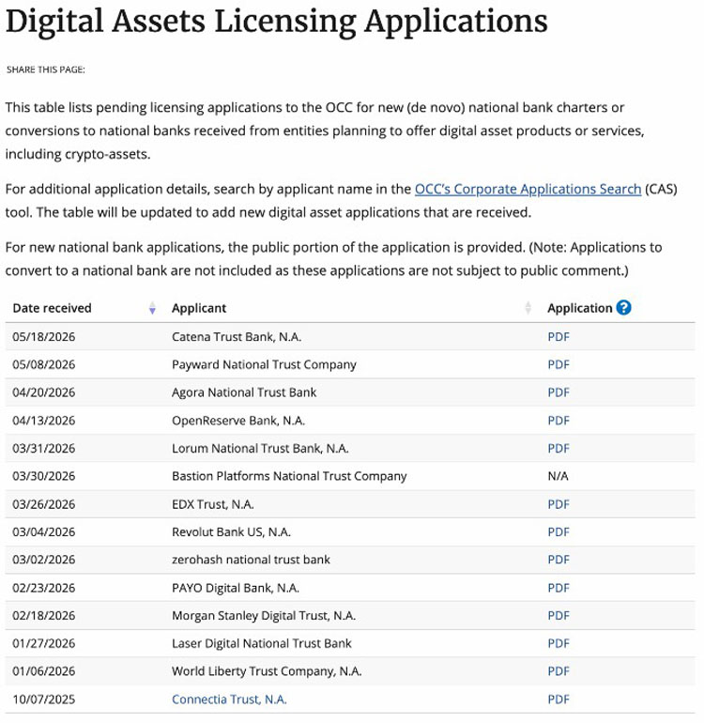704x723 pixels.
Task: Click applicant EDX Trust, N.A.
Action: (x=212, y=504)
